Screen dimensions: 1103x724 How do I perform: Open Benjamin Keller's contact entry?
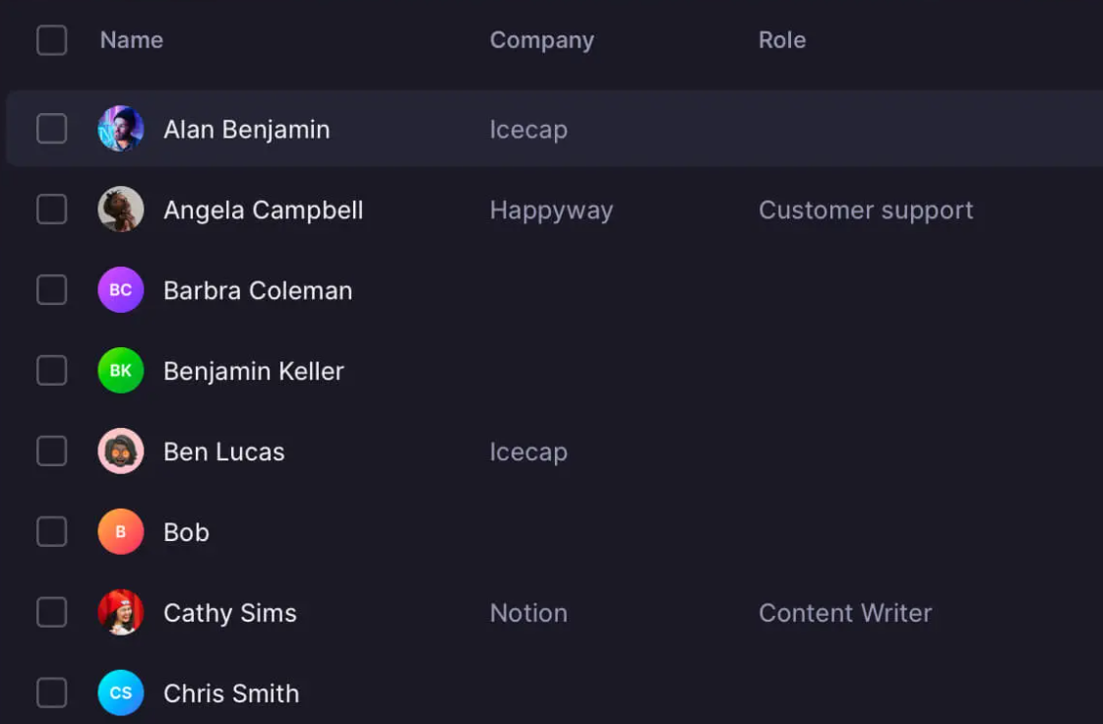(x=253, y=372)
